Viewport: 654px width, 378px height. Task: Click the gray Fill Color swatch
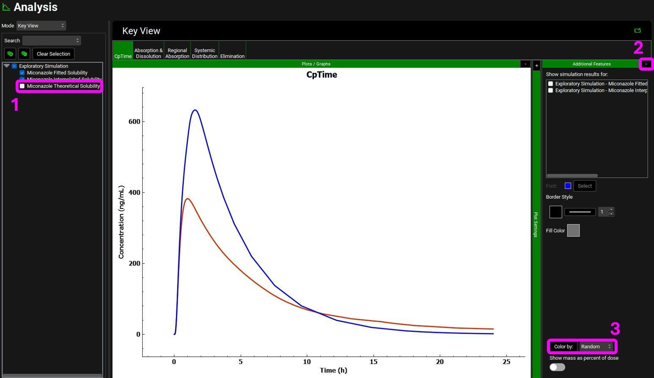573,230
